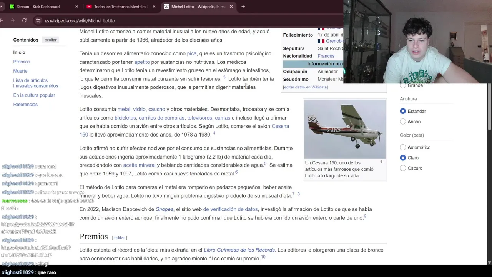Image resolution: width=492 pixels, height=277 pixels.
Task: Open verificación de datos link
Action: point(230,209)
